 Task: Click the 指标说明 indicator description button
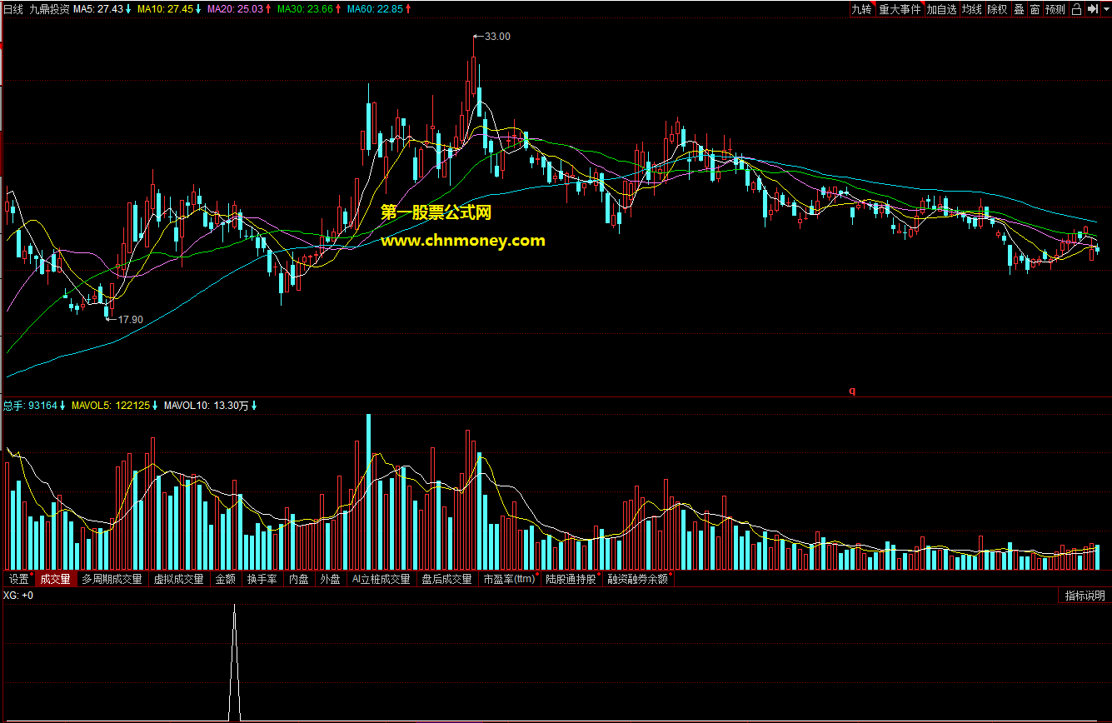tap(1085, 596)
